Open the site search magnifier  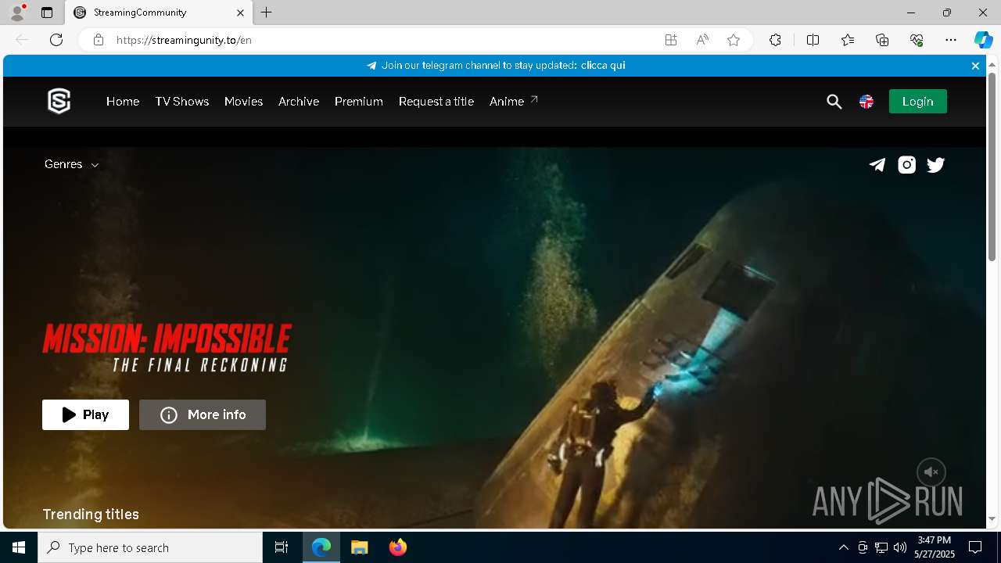point(834,102)
